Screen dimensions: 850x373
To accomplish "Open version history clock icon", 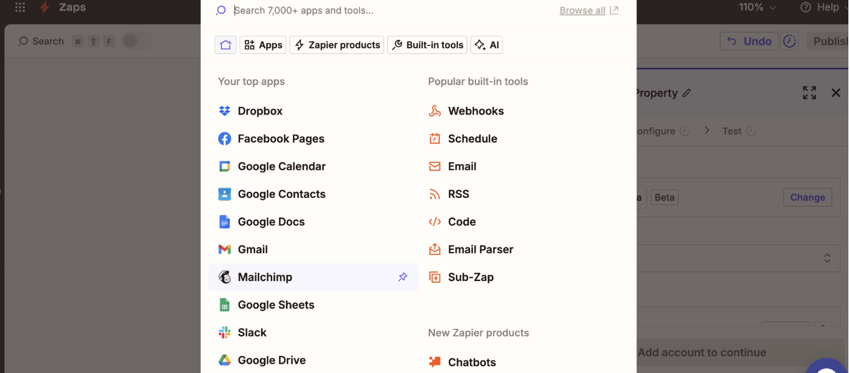I will click(x=790, y=41).
